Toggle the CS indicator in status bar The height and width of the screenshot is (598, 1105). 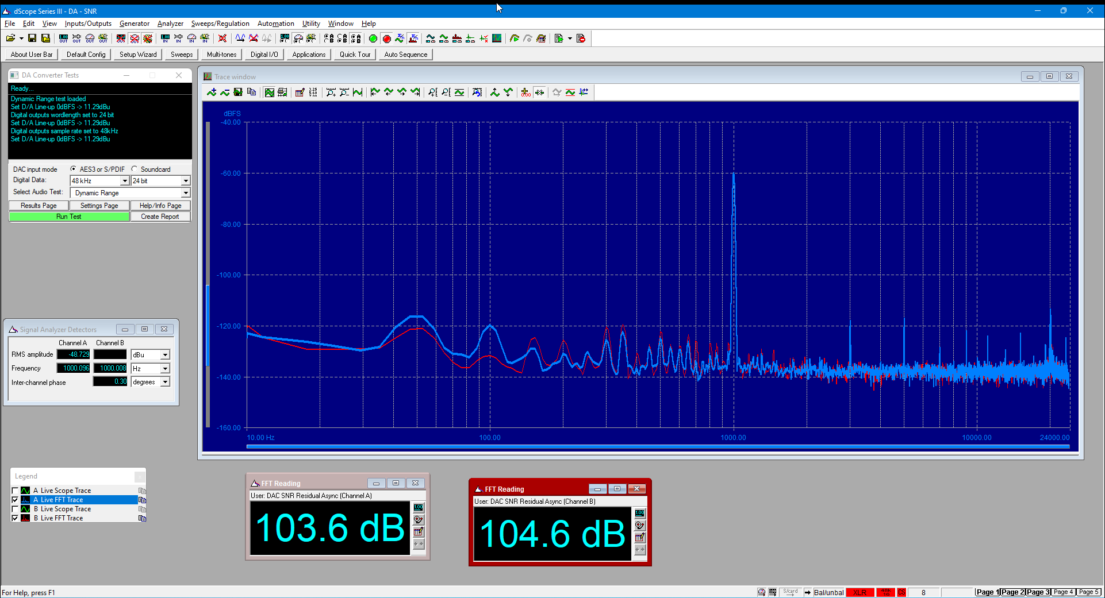(x=901, y=592)
